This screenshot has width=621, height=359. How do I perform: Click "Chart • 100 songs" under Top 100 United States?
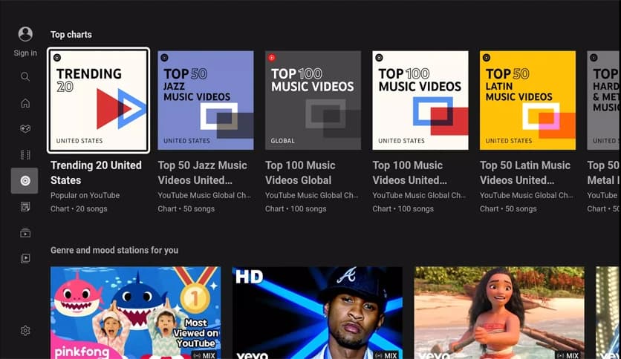pos(403,208)
